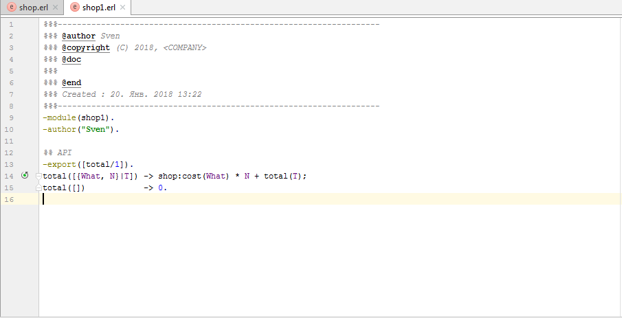Click the 0 return value on line 15
This screenshot has height=318, width=622.
pos(160,188)
